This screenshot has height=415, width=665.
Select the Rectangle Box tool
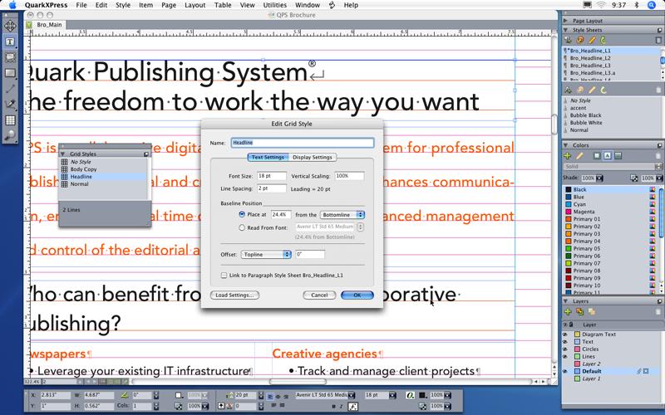coord(10,73)
